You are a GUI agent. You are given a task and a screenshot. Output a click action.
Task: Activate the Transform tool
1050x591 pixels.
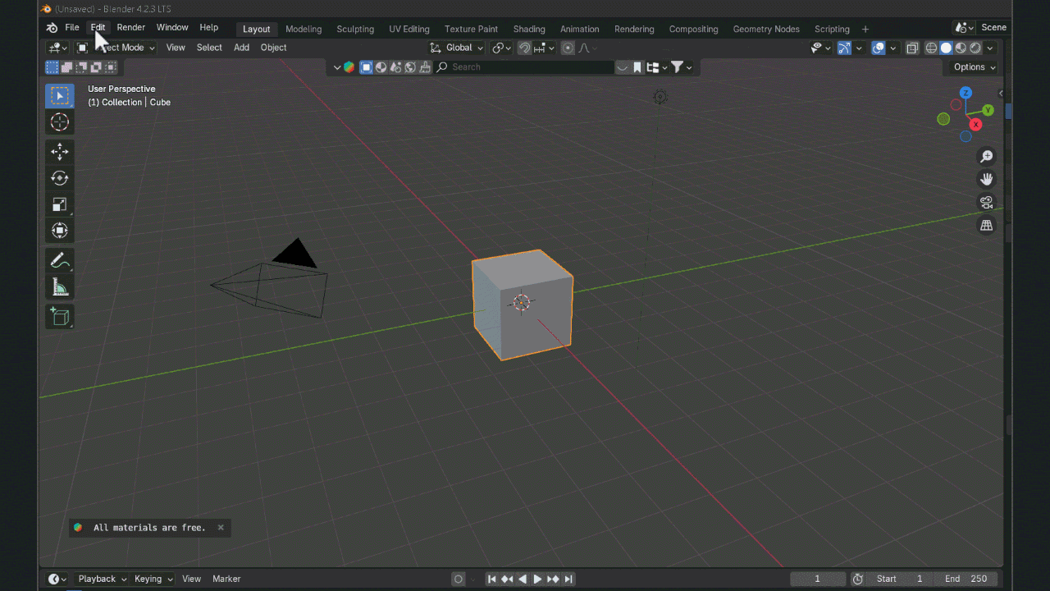coord(60,231)
